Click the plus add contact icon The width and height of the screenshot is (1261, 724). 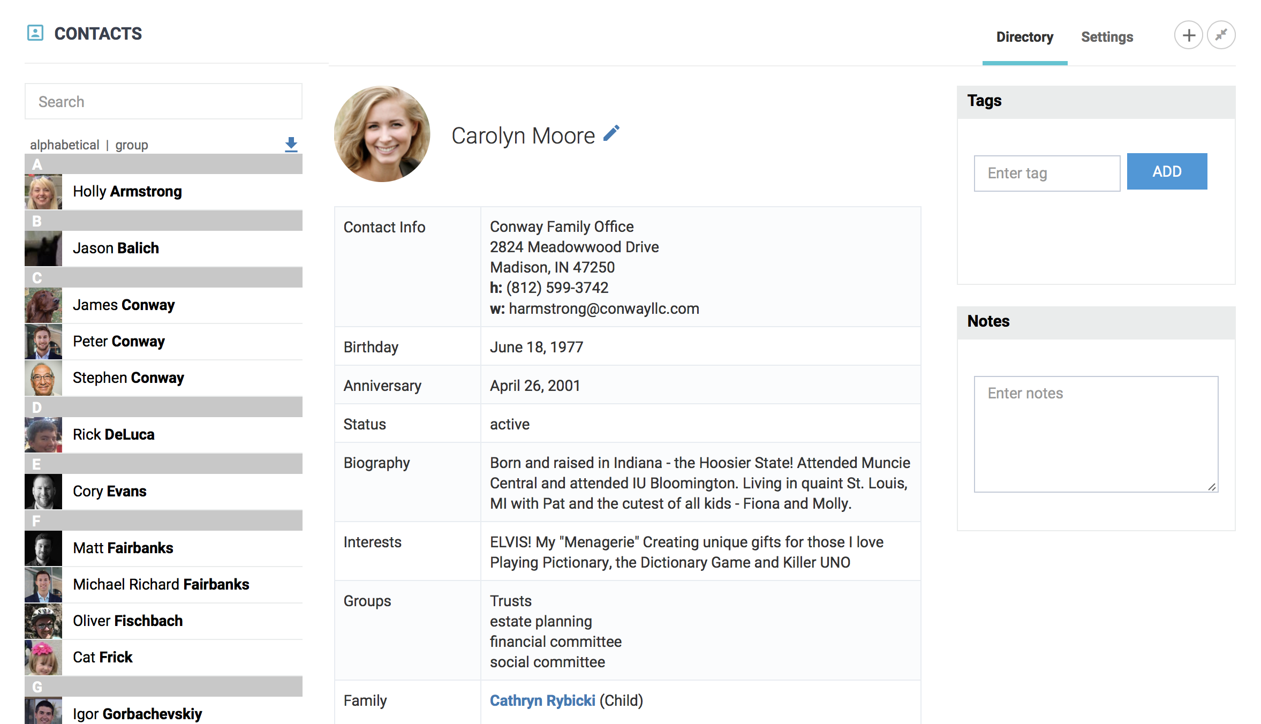click(1188, 35)
